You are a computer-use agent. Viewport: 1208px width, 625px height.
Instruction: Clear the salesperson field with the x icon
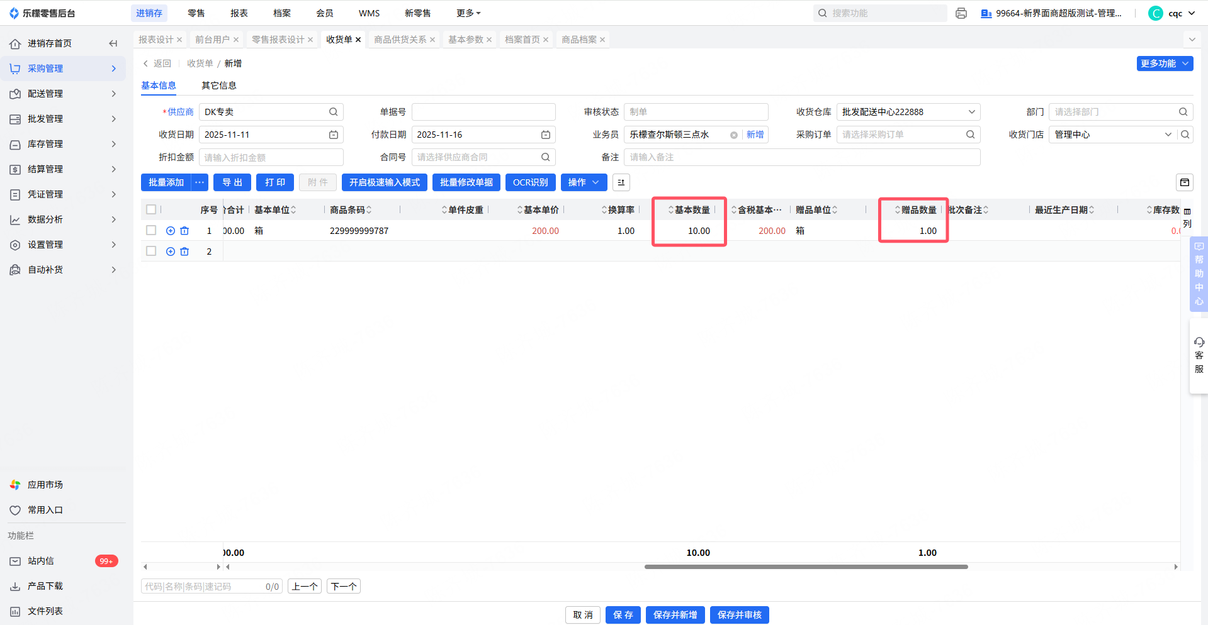pyautogui.click(x=733, y=135)
